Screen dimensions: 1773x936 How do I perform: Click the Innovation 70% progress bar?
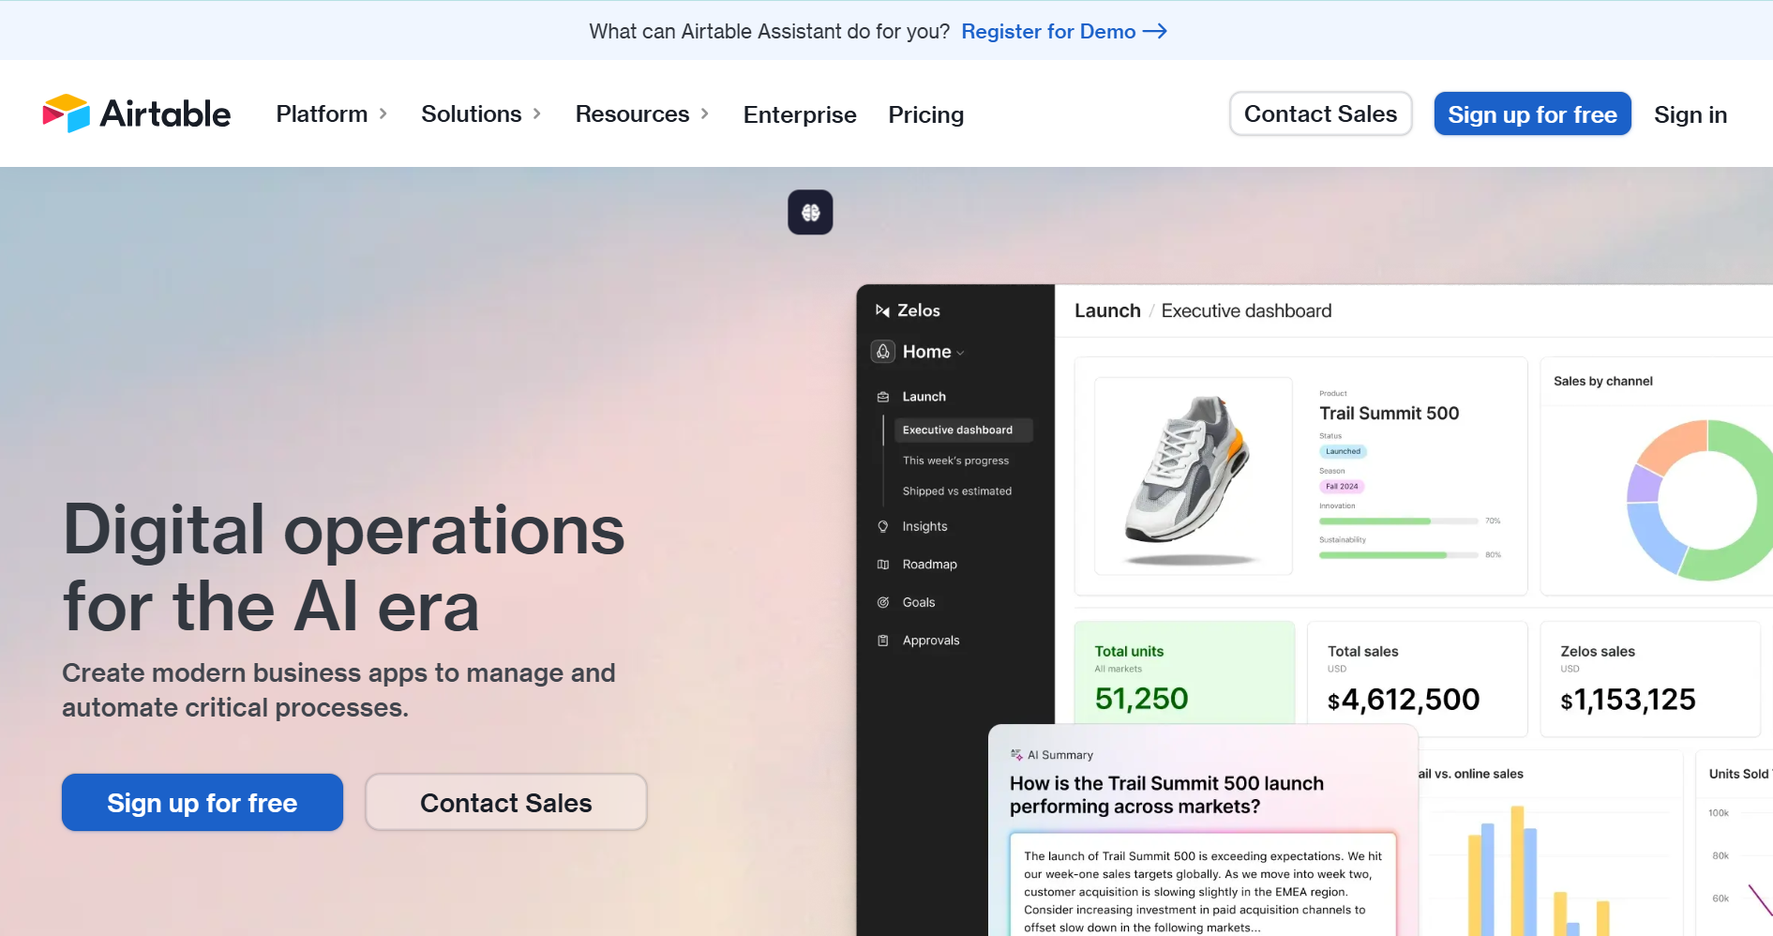(1398, 521)
